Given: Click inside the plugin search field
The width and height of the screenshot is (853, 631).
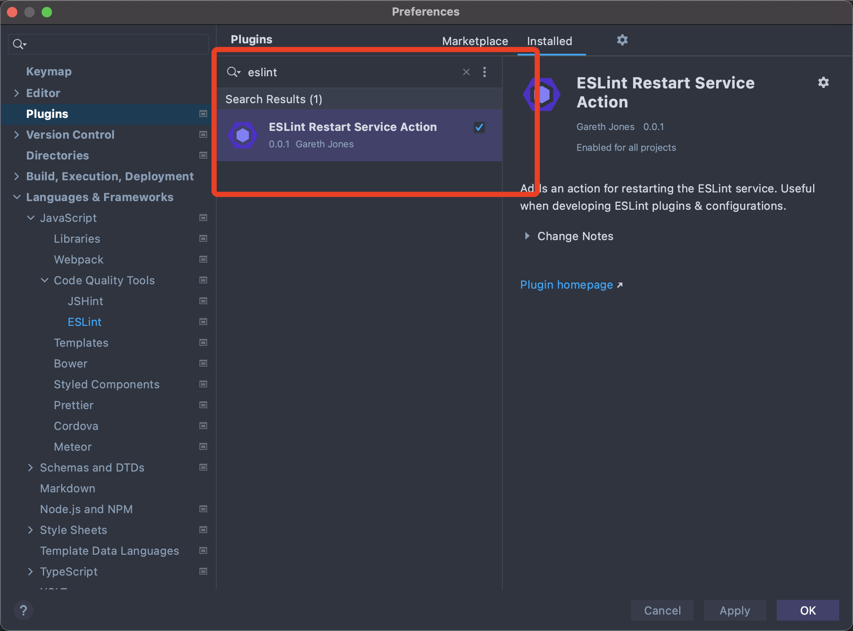Looking at the screenshot, I should coord(347,72).
